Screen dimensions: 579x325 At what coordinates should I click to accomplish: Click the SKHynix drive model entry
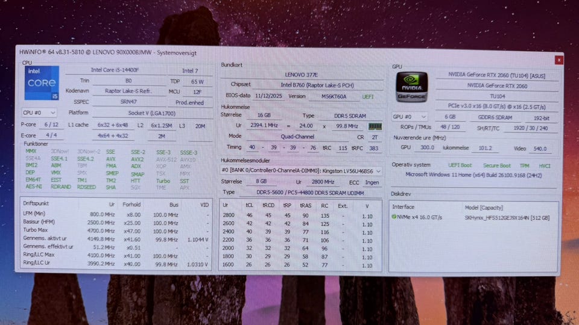coord(507,218)
